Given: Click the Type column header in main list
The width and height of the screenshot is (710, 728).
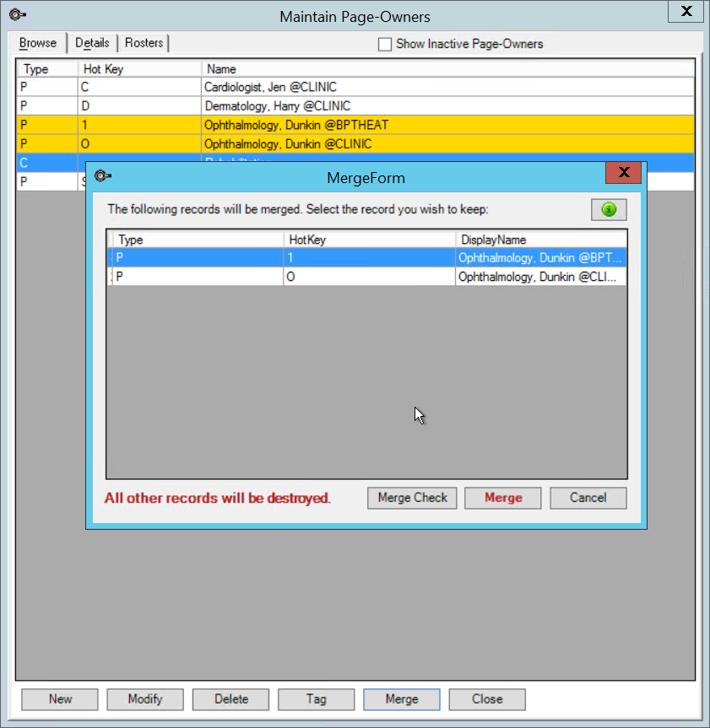Looking at the screenshot, I should tap(47, 69).
